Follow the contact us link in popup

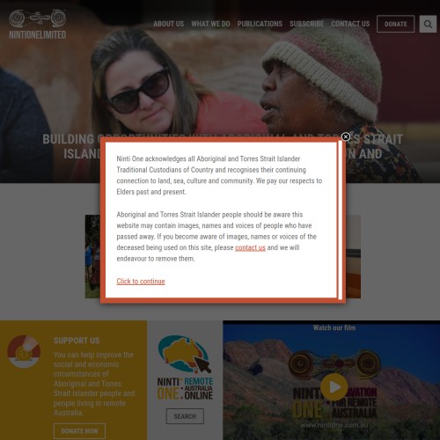point(250,247)
